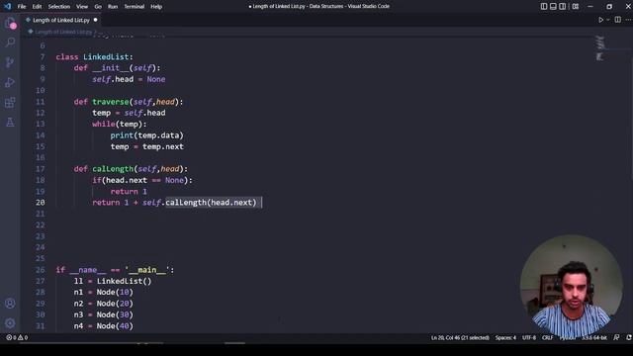This screenshot has height=356, width=633.
Task: Run the Python file with play icon
Action: (x=600, y=20)
